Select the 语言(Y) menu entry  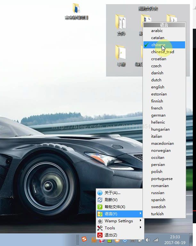119,214
